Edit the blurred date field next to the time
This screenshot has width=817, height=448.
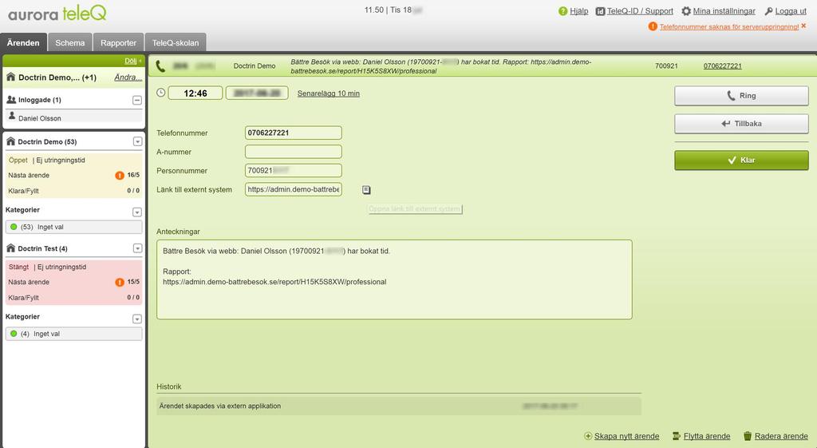pos(257,93)
